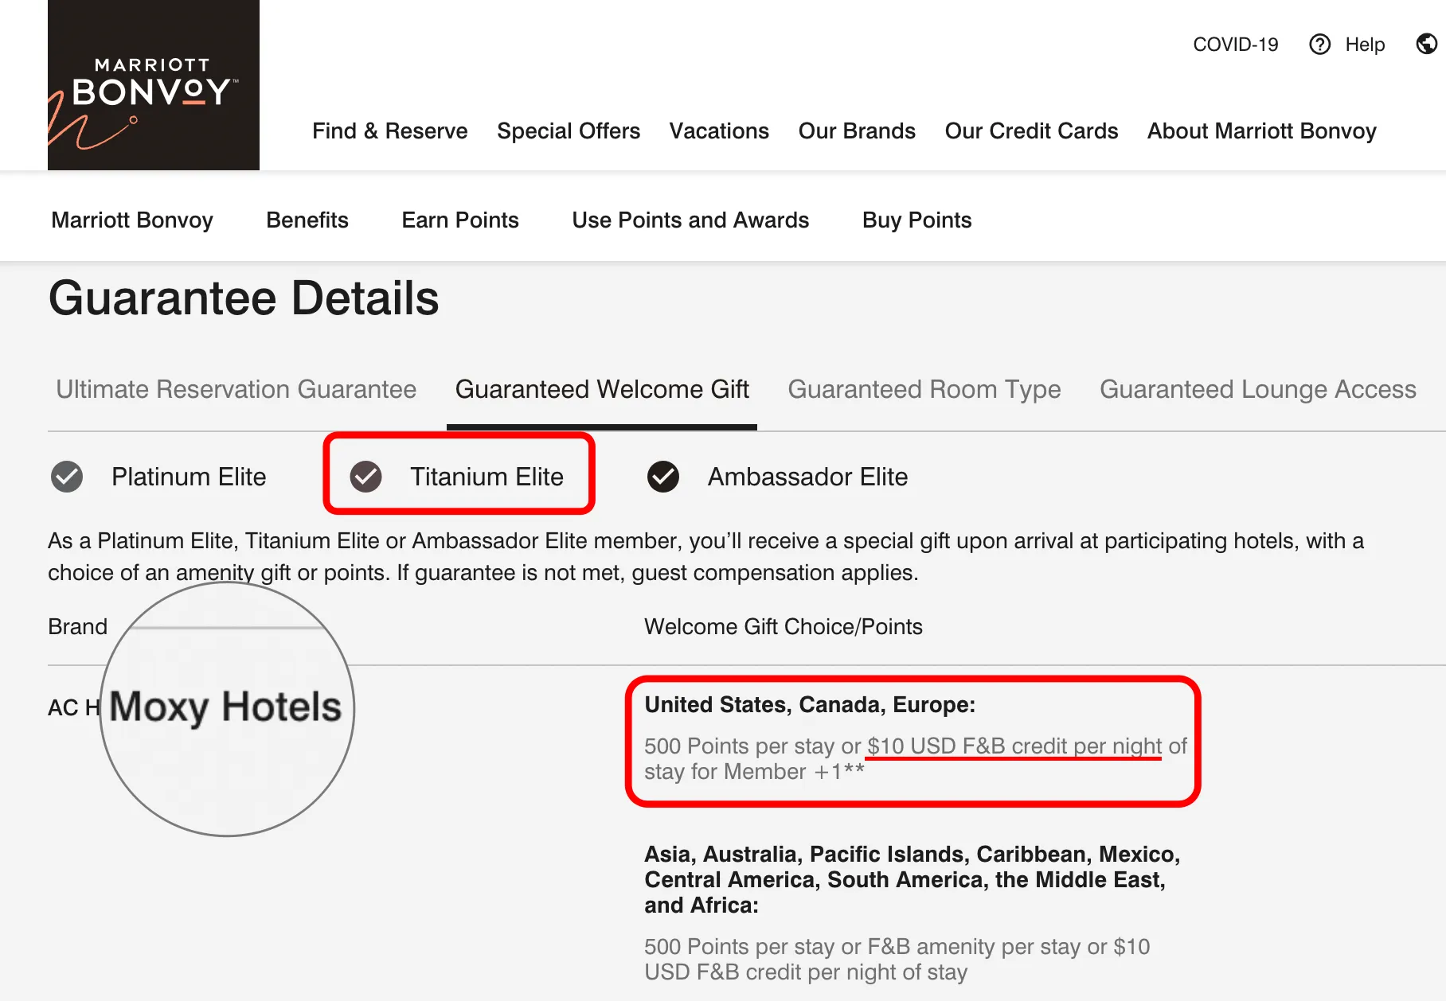Select the Marriott Bonvoy sub-navigation item
The width and height of the screenshot is (1446, 1001).
click(x=132, y=220)
